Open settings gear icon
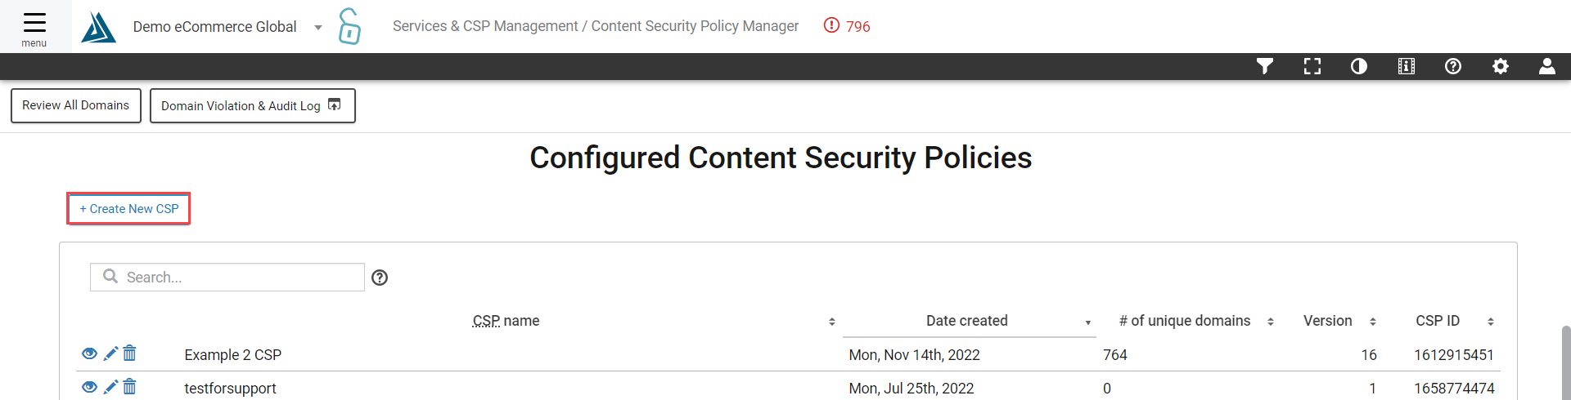Viewport: 1571px width, 400px height. tap(1501, 66)
